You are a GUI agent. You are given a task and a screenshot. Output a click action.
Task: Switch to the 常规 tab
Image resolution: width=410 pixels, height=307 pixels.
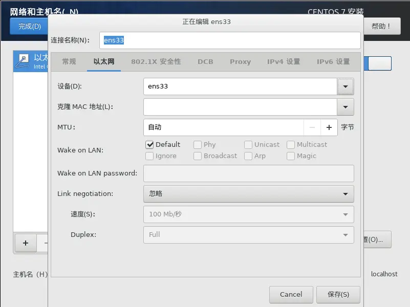tap(69, 62)
